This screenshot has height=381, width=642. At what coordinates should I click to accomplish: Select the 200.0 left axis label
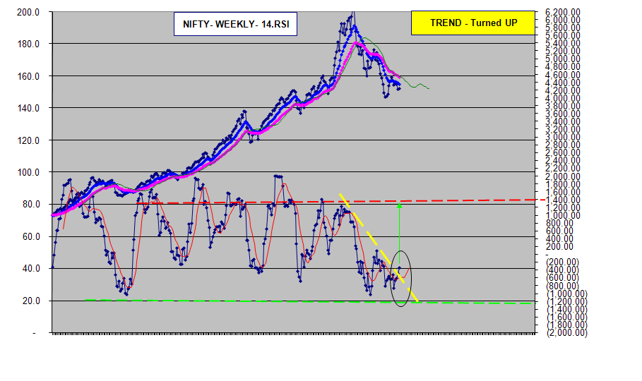tap(28, 12)
